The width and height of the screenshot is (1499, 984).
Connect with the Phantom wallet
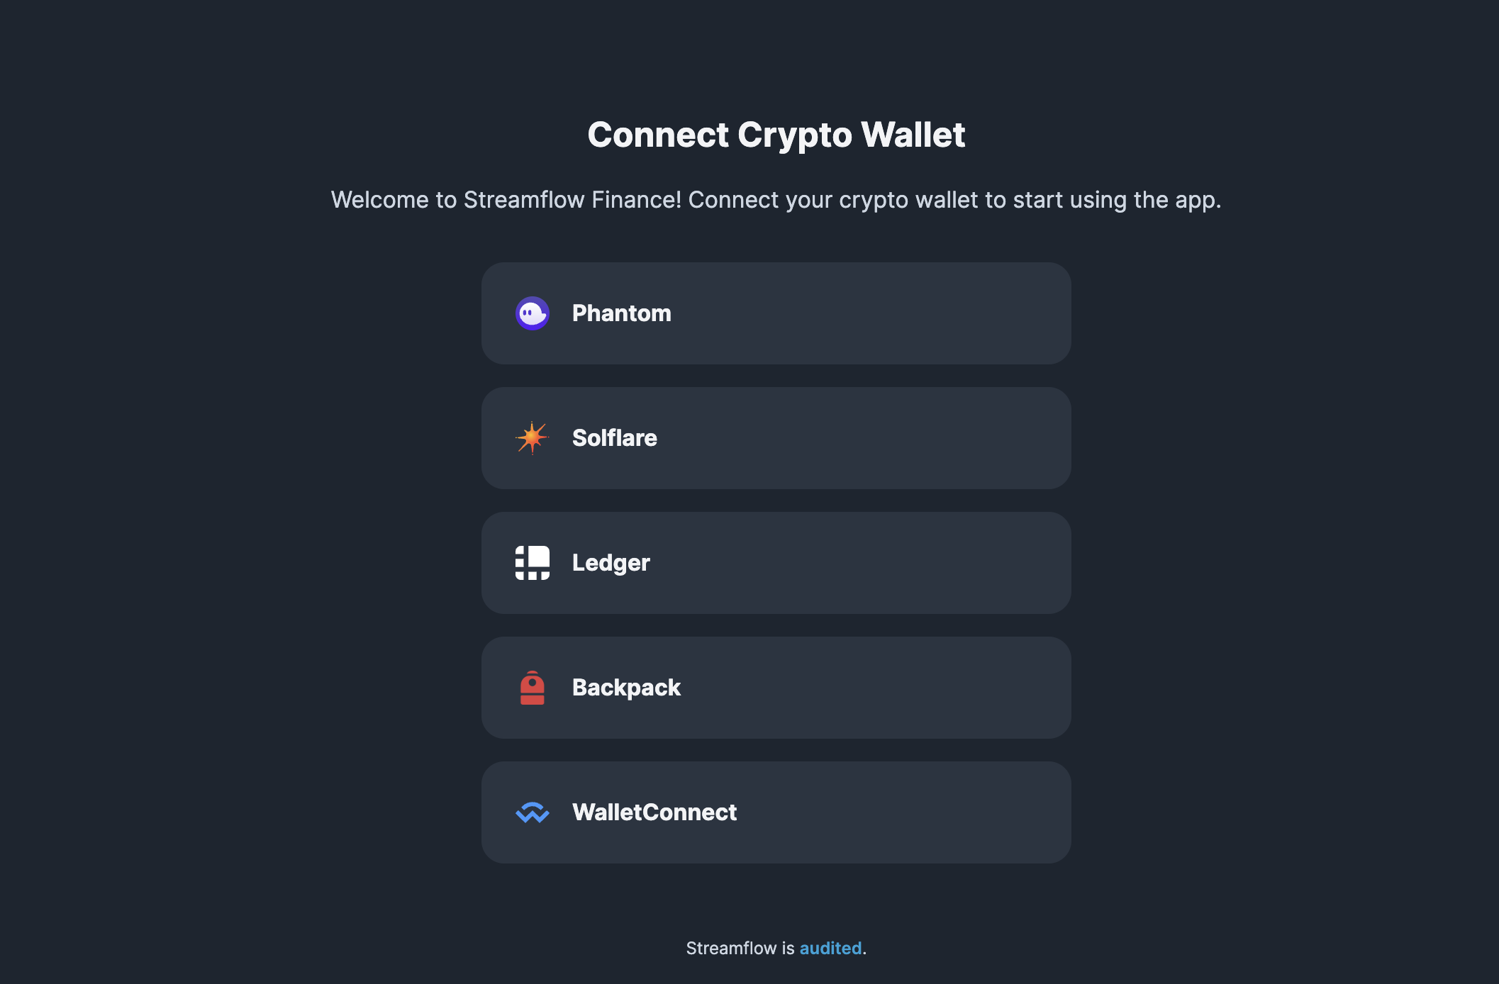pos(776,313)
